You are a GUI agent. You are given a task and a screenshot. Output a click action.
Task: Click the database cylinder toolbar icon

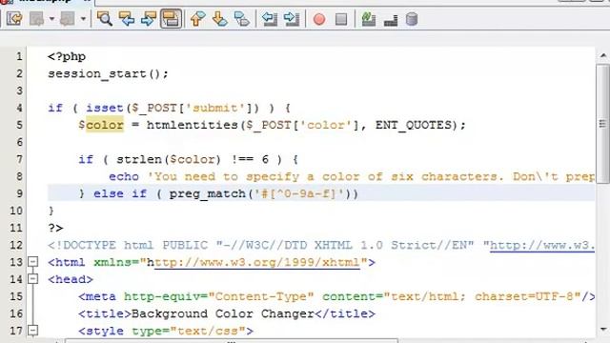[x=412, y=19]
